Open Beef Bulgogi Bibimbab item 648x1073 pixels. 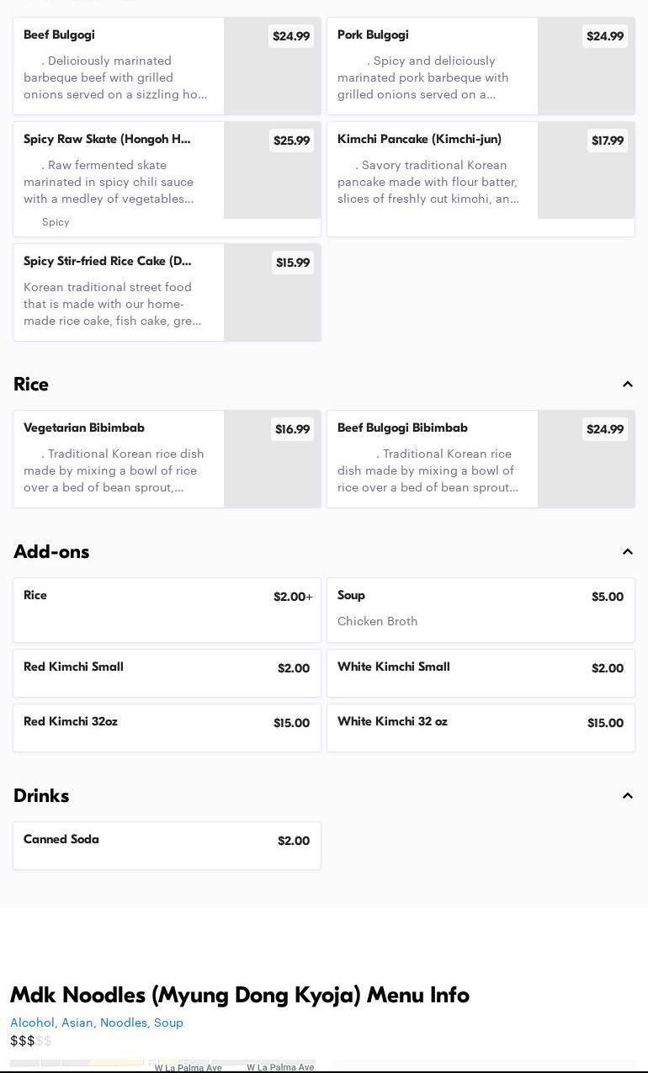pos(432,459)
